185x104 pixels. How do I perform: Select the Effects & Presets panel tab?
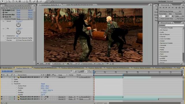pyautogui.click(x=166, y=23)
